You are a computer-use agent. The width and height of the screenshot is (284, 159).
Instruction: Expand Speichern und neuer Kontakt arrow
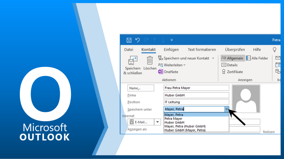tap(213, 58)
